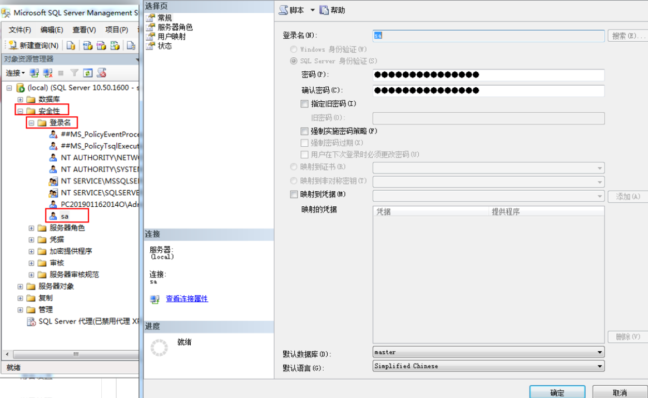This screenshot has width=648, height=398.
Task: Click the funnel filter icon
Action: (x=74, y=73)
